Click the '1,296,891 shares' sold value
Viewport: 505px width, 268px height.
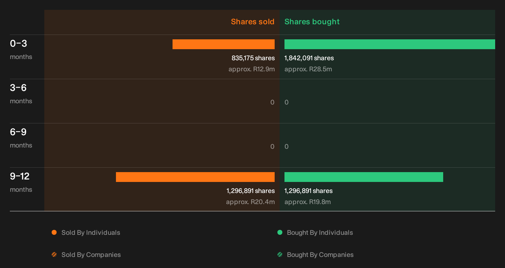(x=251, y=191)
